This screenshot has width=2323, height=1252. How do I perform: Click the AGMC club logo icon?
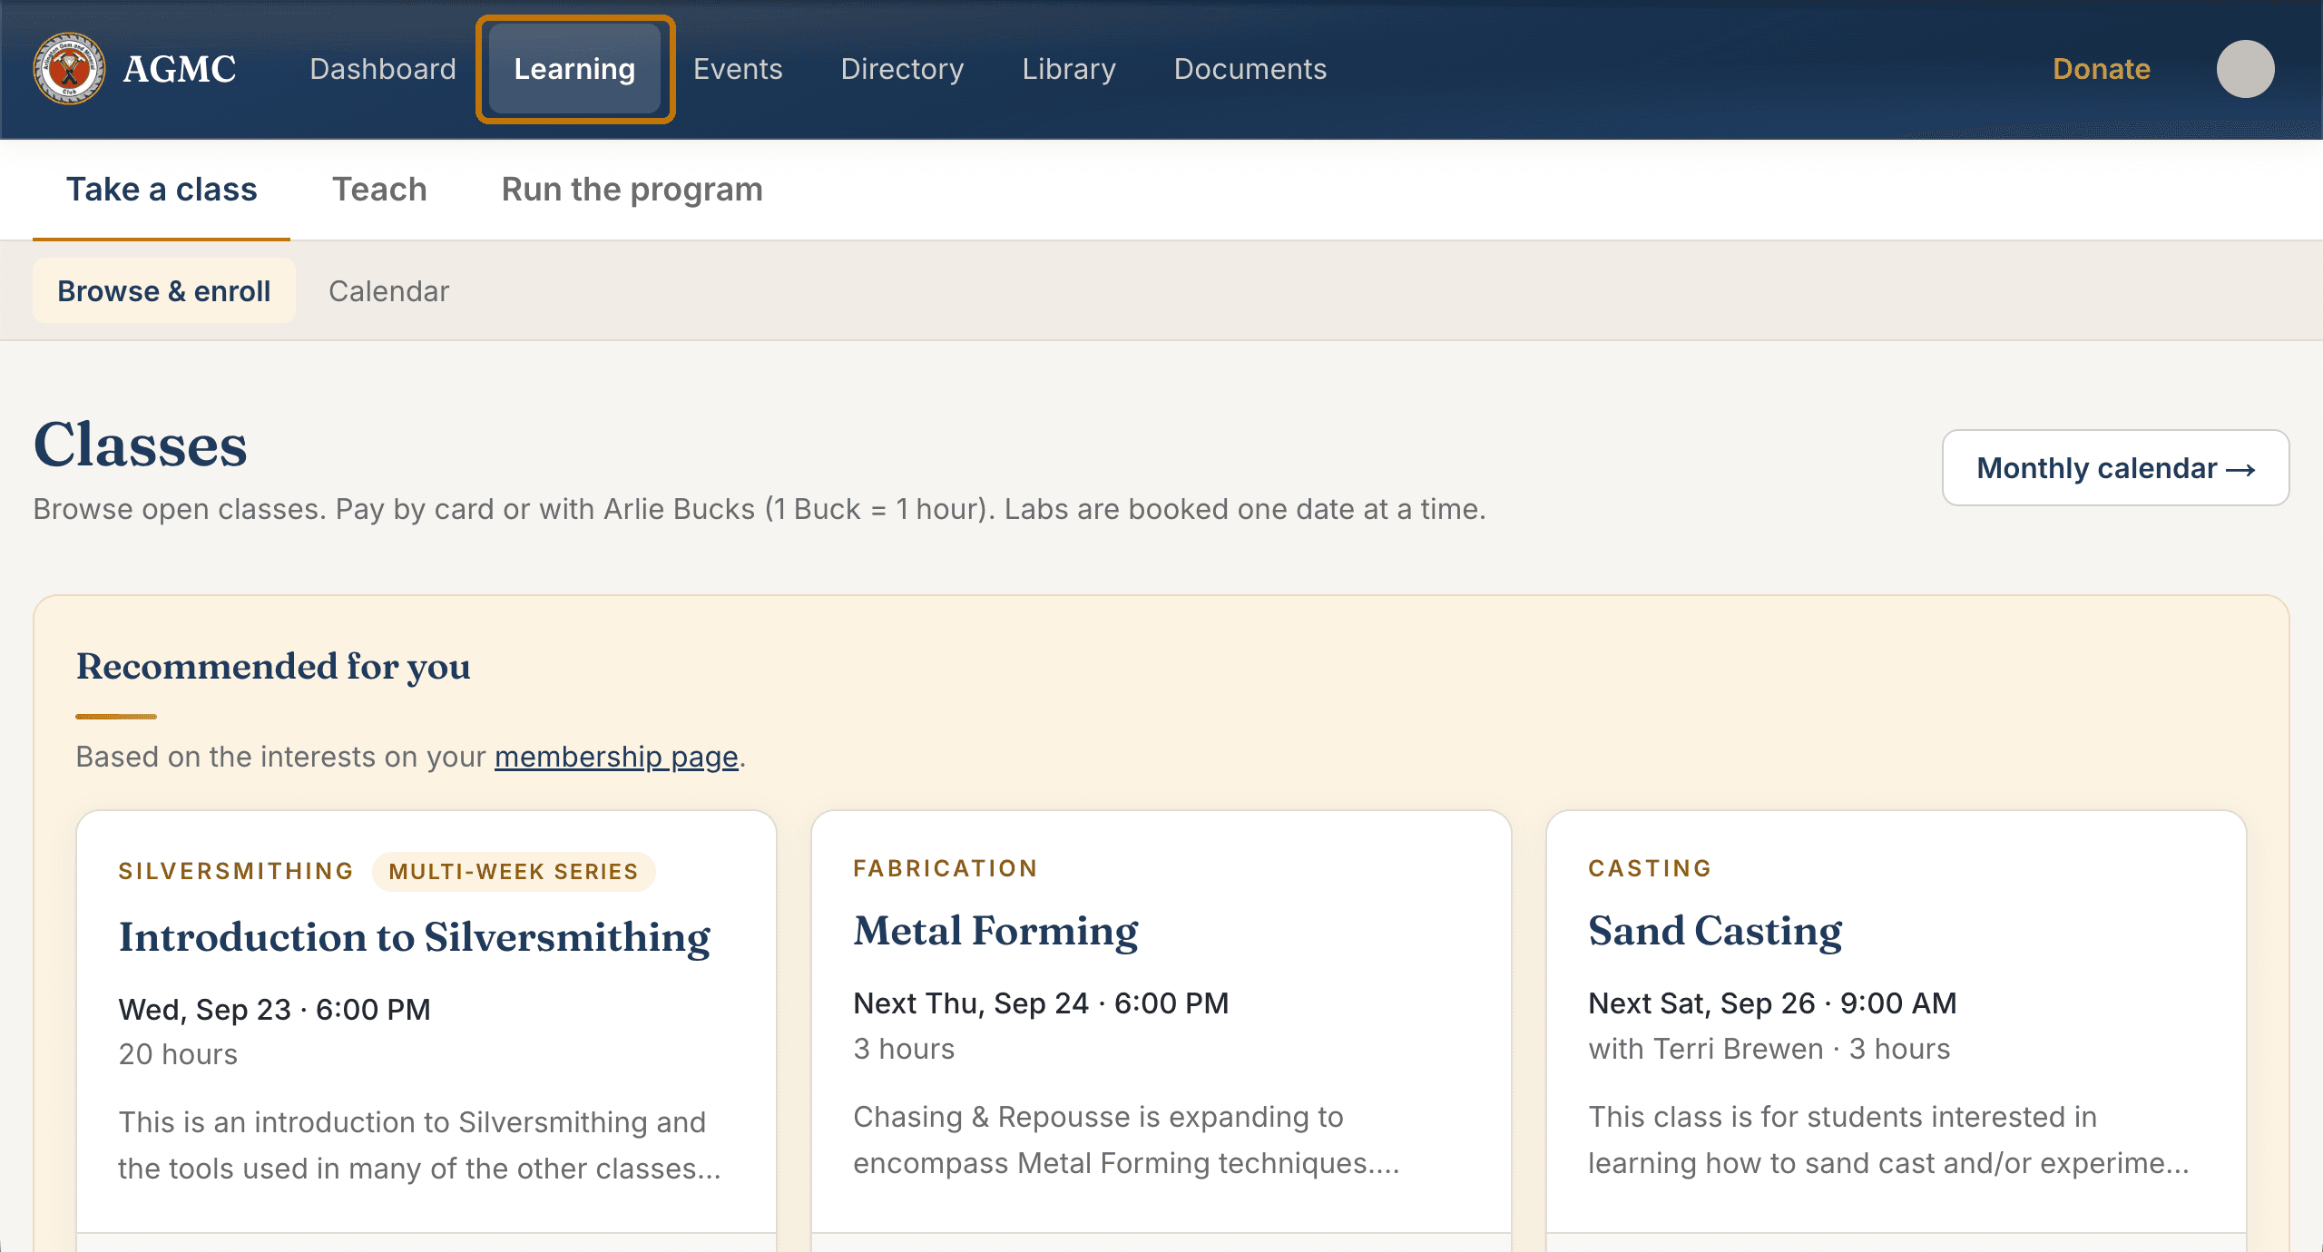(x=69, y=69)
